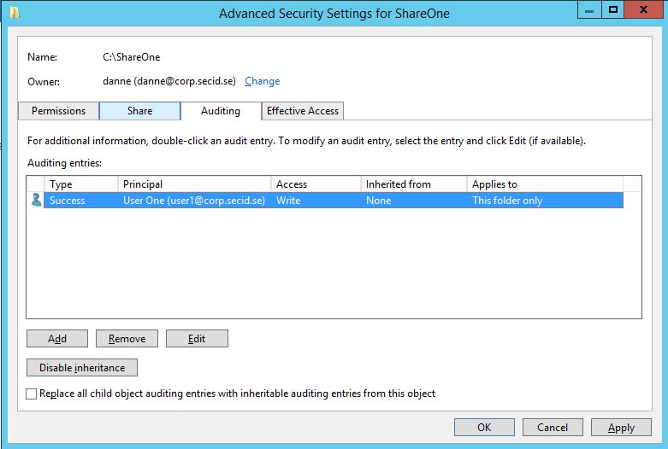Go to the Effective Access tab

pos(303,111)
